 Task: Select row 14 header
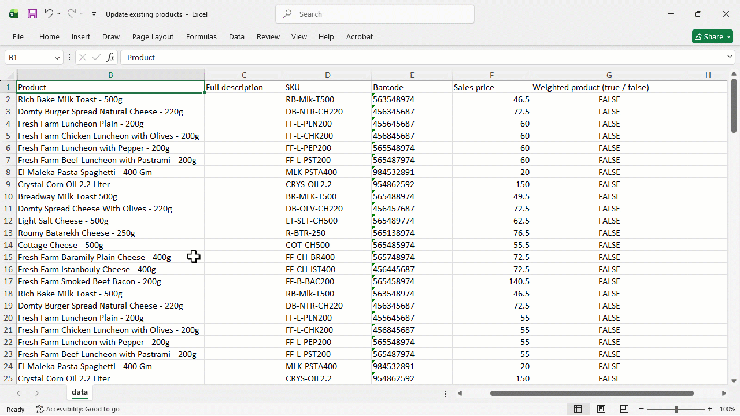(x=8, y=245)
